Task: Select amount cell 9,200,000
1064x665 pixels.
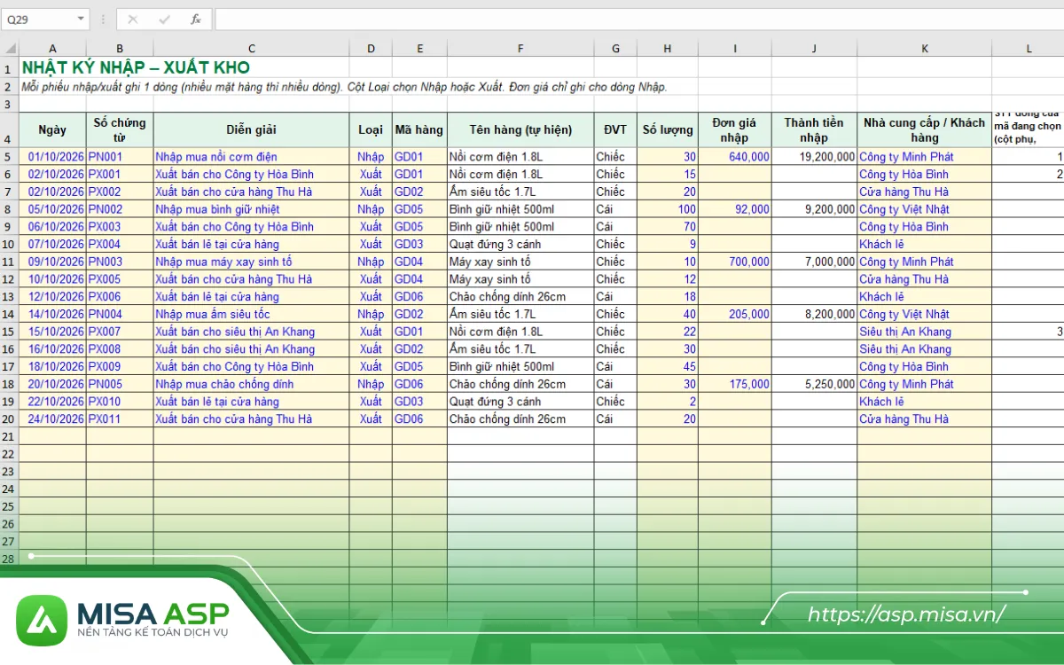Action: [x=814, y=209]
